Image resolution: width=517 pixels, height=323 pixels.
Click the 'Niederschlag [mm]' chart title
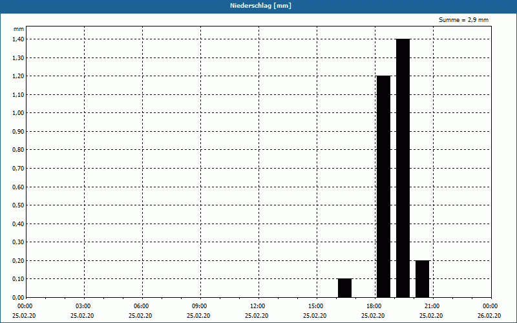click(260, 6)
